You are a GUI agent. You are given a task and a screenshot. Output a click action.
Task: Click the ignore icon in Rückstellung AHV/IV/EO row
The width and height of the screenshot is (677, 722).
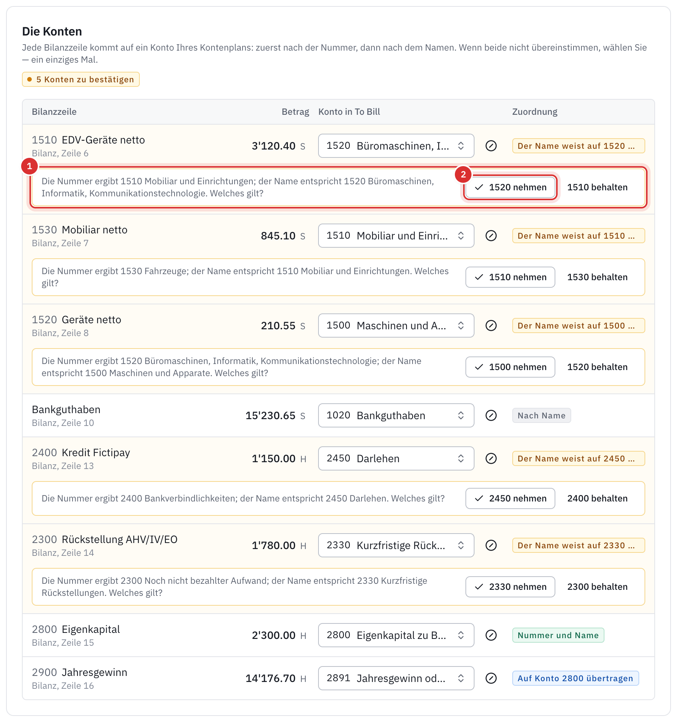click(x=491, y=545)
